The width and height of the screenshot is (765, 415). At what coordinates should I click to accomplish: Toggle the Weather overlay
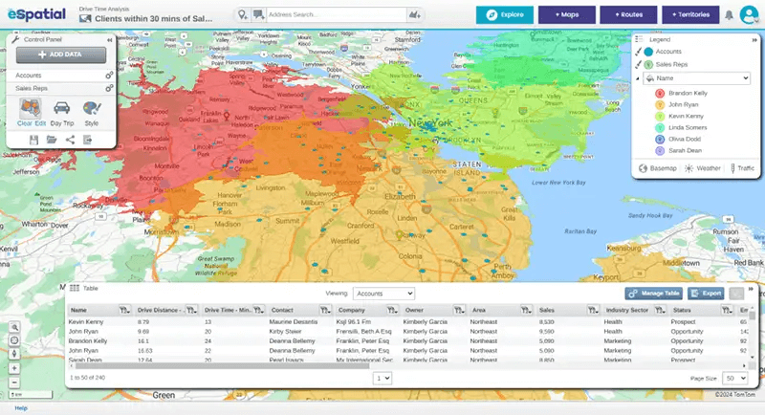[x=702, y=167]
